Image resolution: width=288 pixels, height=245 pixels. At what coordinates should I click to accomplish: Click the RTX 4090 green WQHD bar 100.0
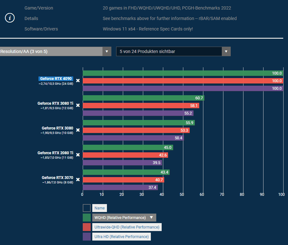click(x=183, y=73)
